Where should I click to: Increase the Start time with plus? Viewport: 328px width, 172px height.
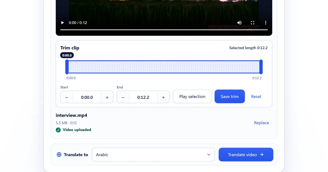click(107, 97)
